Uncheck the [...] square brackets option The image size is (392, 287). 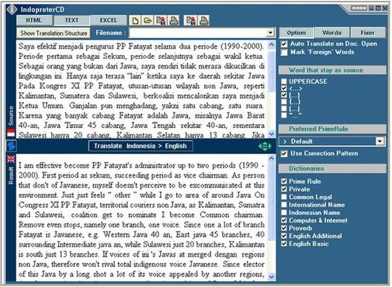tap(284, 95)
